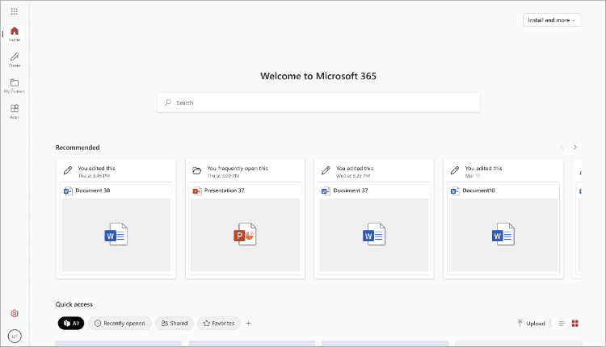This screenshot has width=606, height=347.
Task: Click the small PowerPoint icon beside Presentation 37
Action: (197, 190)
